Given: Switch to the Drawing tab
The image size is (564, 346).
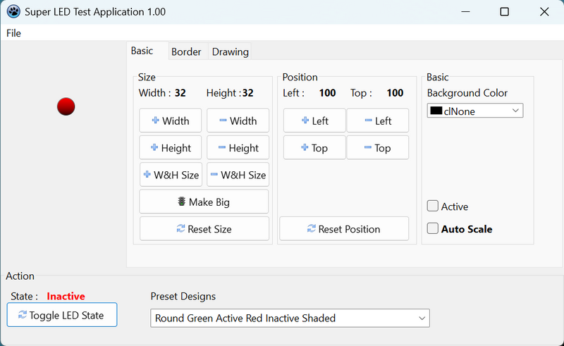Looking at the screenshot, I should pos(231,51).
